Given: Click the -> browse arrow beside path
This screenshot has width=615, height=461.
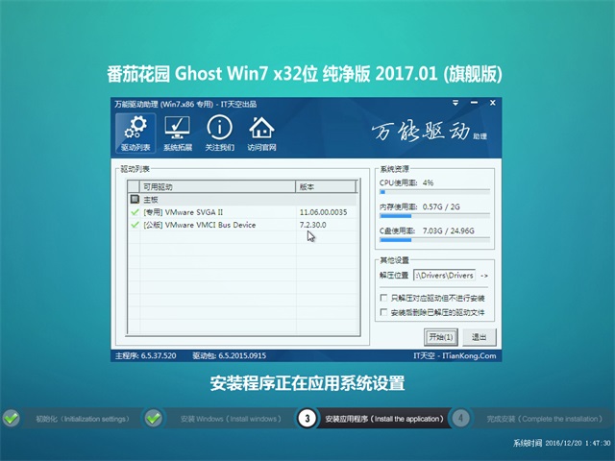Looking at the screenshot, I should point(484,276).
